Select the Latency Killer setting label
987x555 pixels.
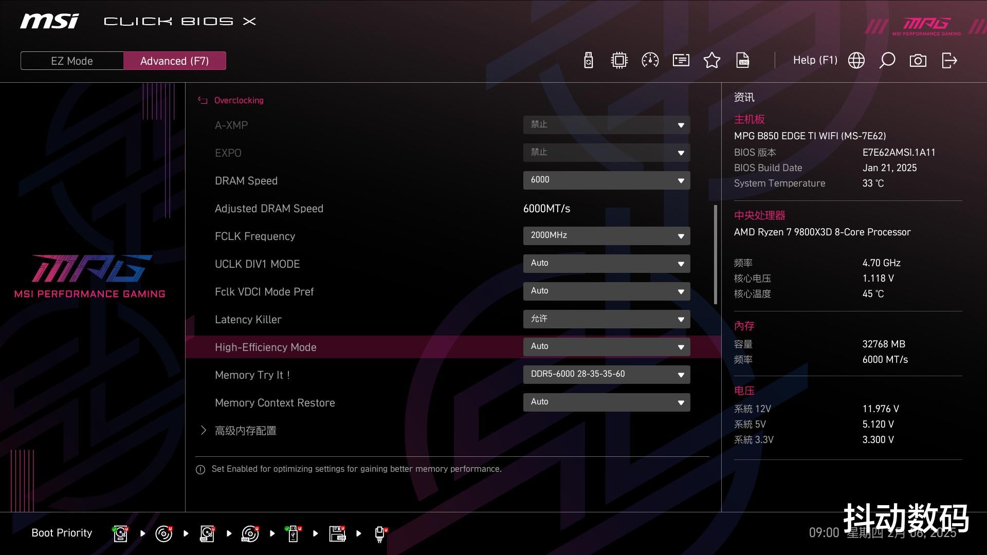(248, 320)
